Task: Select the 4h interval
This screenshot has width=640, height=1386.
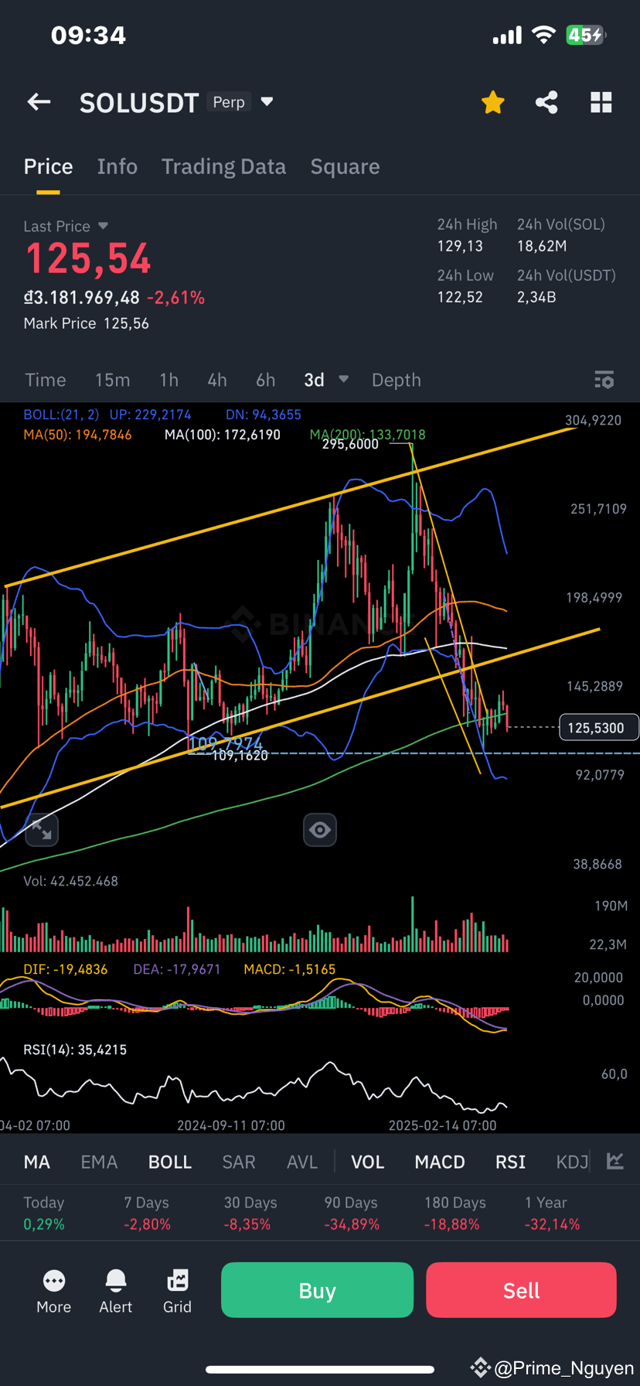Action: click(217, 380)
